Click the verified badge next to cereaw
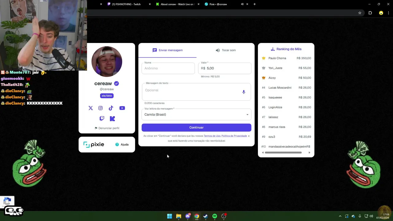Screen dimensions: 393x221 click(116, 83)
